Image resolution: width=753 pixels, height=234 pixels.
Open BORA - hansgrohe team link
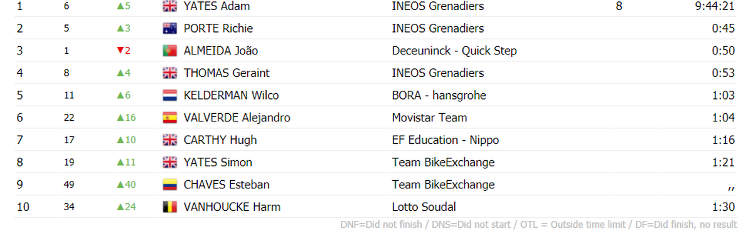[439, 96]
